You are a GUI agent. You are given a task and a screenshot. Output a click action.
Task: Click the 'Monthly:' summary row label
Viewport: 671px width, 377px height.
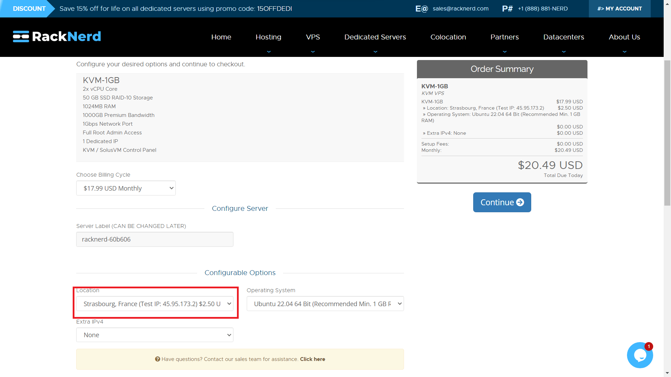(x=431, y=150)
